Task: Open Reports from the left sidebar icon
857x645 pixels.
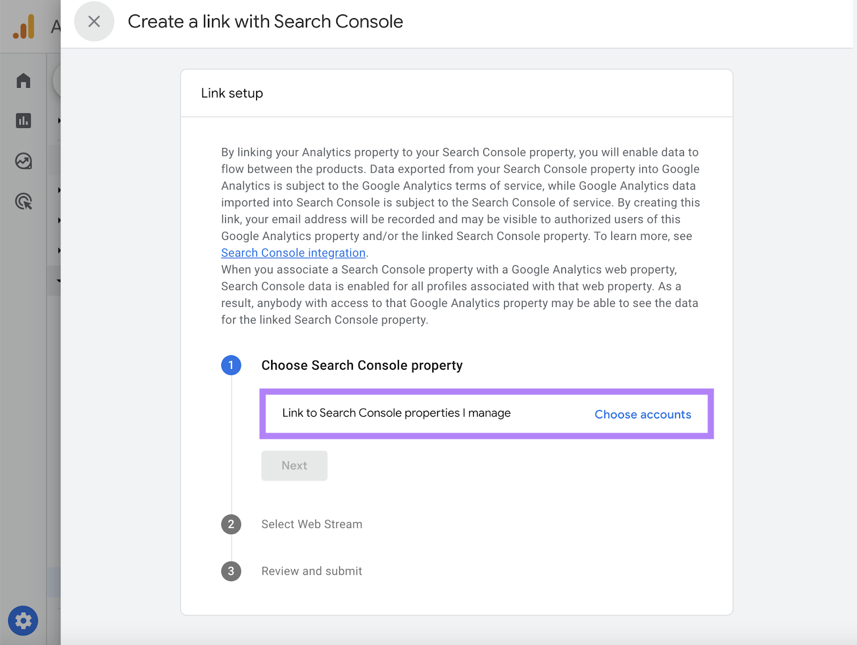Action: (x=22, y=121)
